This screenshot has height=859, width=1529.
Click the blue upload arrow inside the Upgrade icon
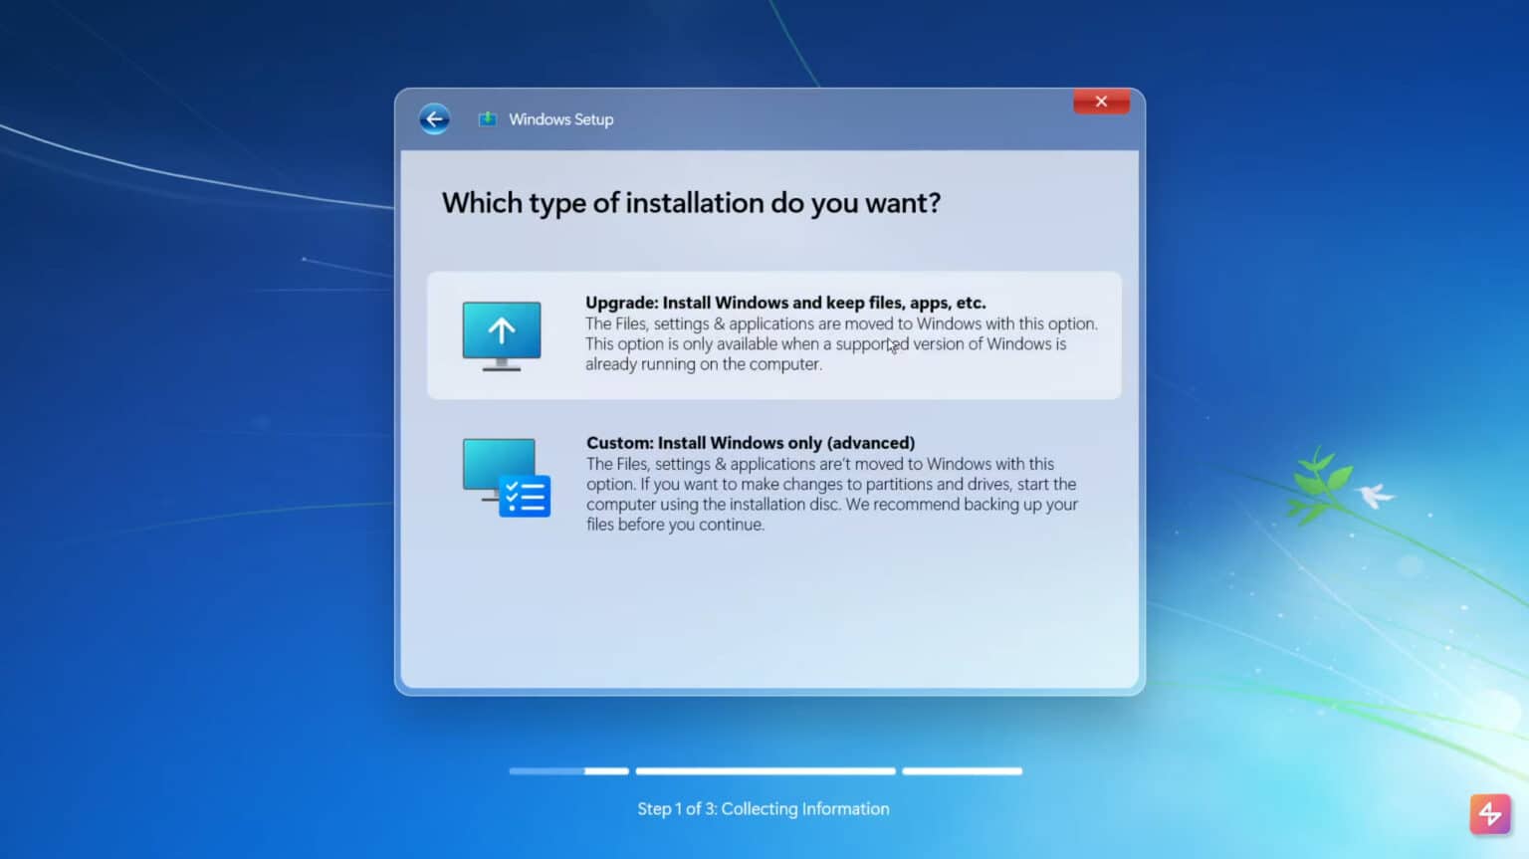(x=502, y=328)
